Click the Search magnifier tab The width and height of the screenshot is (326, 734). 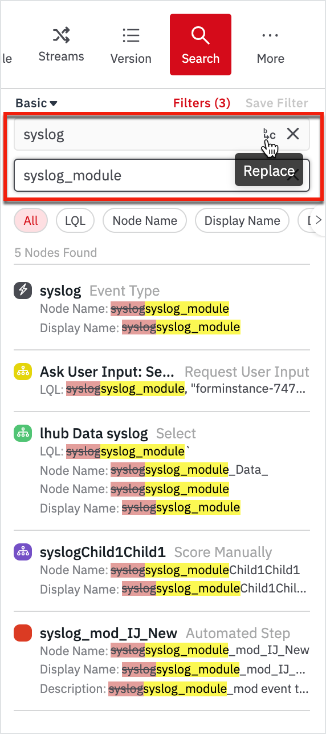(x=201, y=45)
